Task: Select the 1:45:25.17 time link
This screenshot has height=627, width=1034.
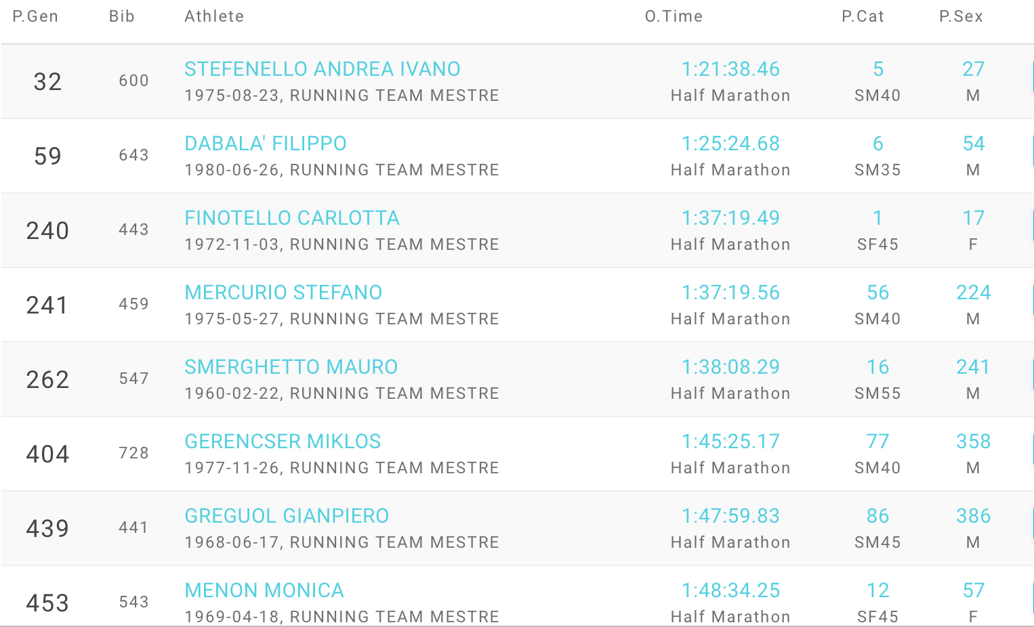Action: tap(730, 441)
